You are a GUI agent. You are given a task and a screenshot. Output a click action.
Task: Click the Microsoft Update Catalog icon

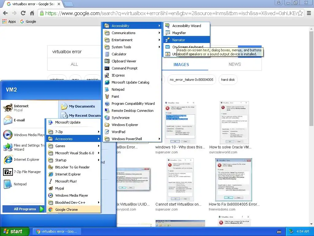(x=107, y=82)
